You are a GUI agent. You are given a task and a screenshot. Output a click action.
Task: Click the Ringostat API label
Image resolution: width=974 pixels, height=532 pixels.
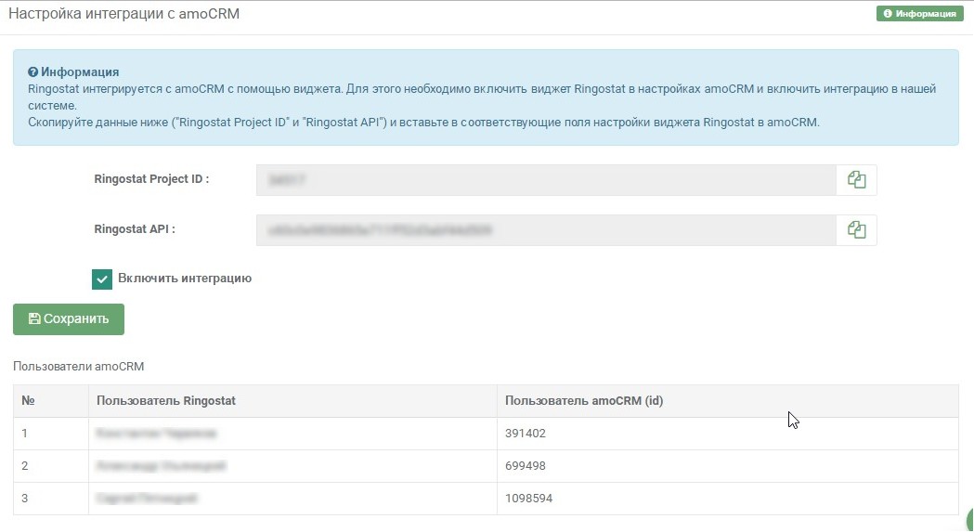click(x=135, y=229)
